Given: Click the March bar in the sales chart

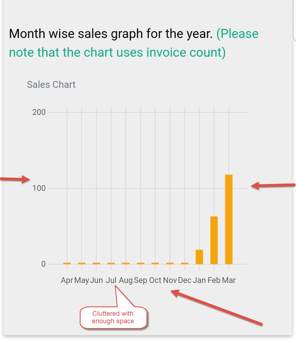Looking at the screenshot, I should pyautogui.click(x=229, y=219).
